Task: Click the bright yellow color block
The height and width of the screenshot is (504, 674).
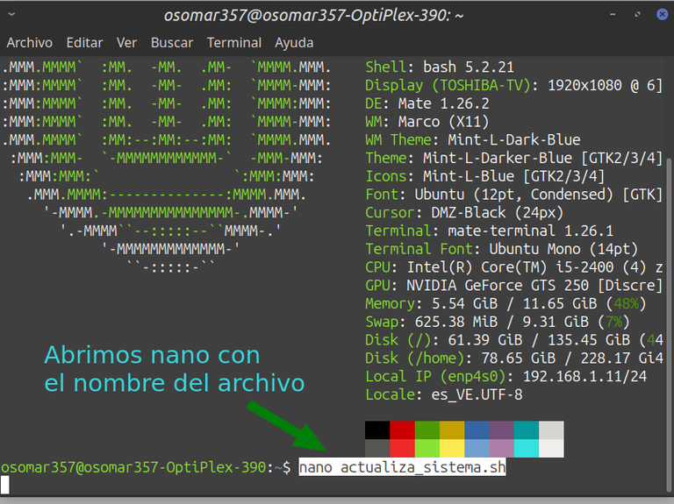Action: coord(452,448)
